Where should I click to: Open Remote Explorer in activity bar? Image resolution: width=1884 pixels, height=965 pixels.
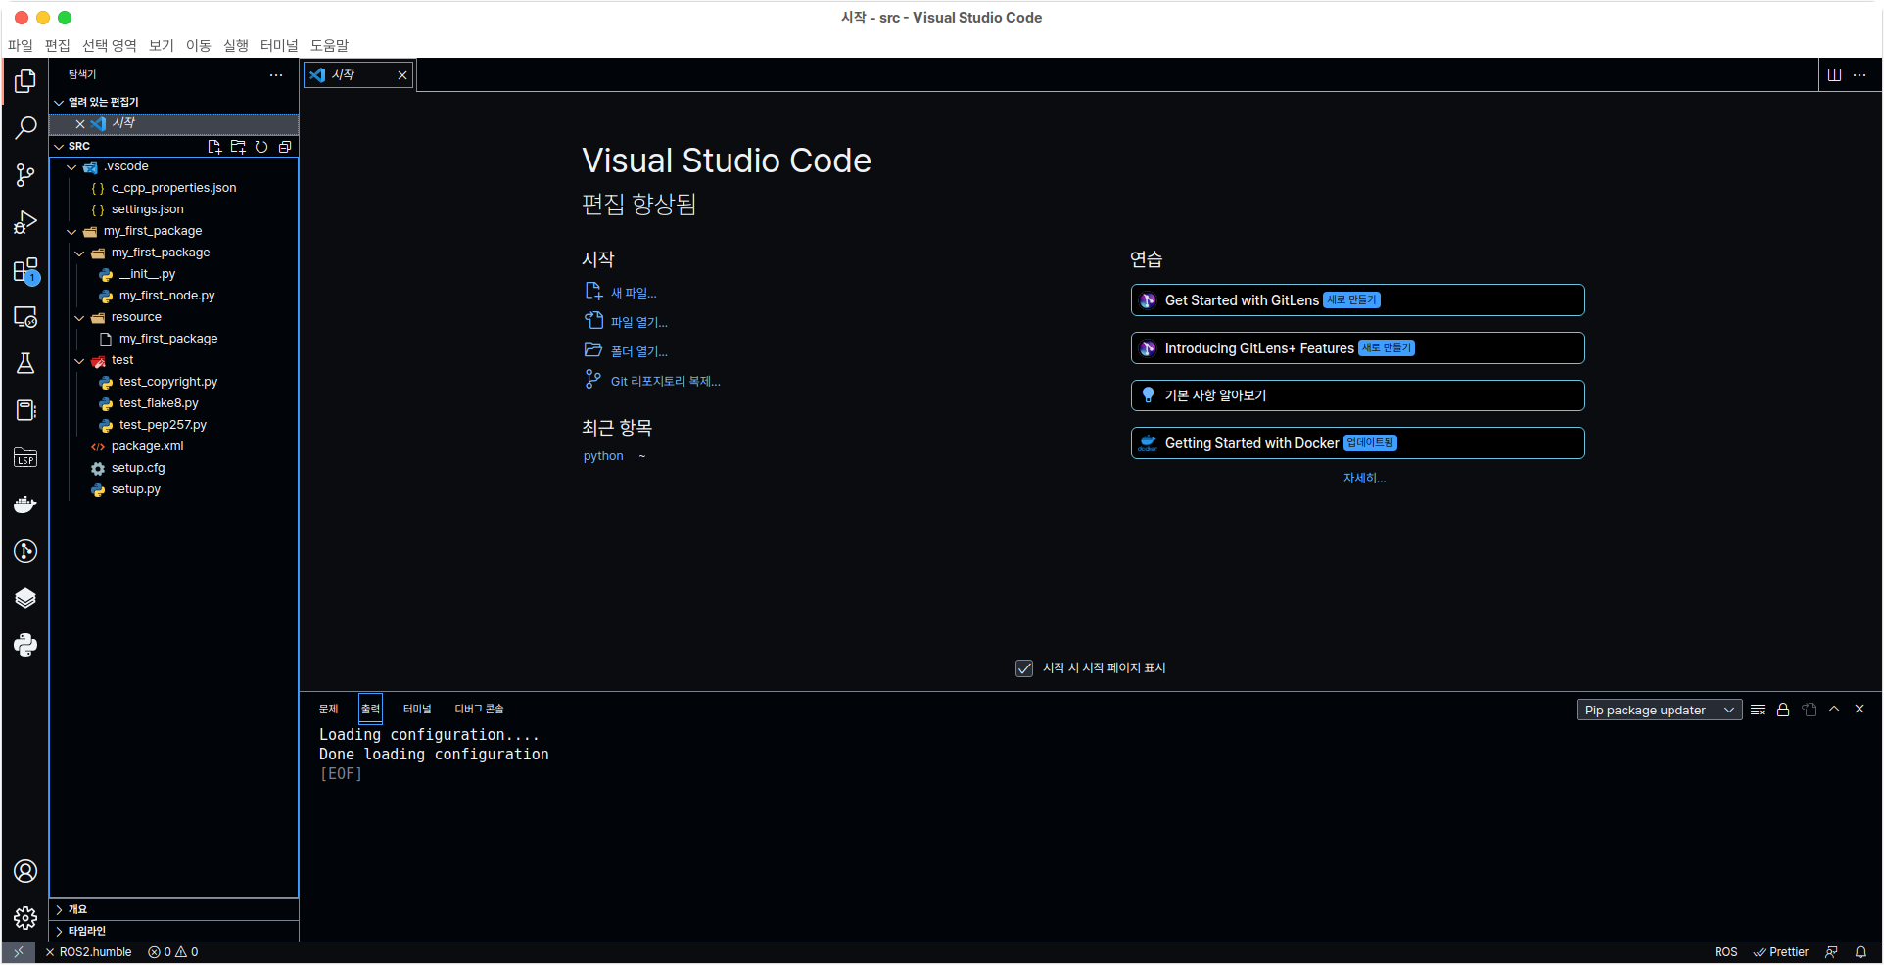(x=25, y=317)
